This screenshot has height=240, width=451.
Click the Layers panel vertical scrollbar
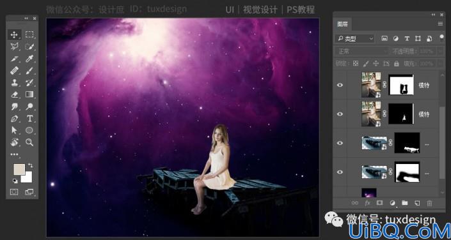[x=443, y=142]
